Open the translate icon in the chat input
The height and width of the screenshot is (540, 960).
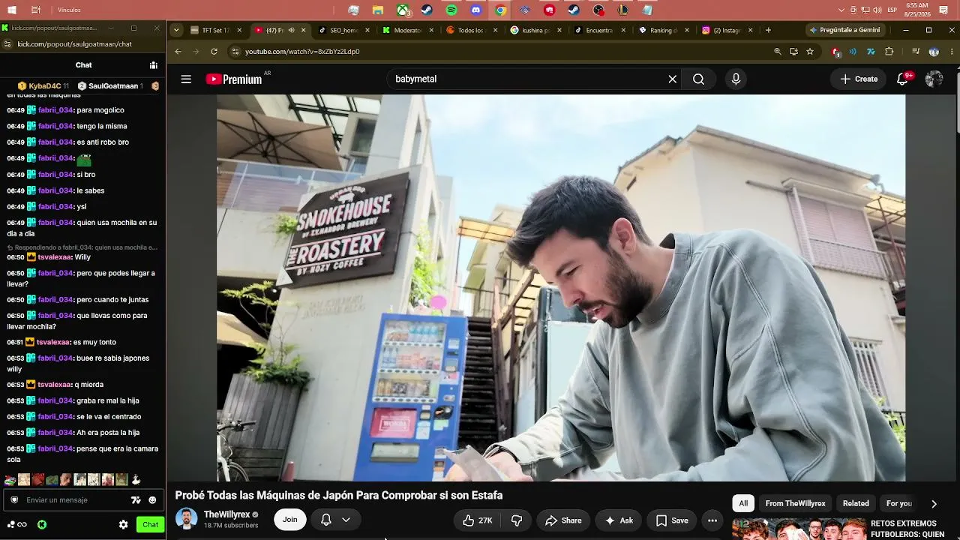coord(136,500)
